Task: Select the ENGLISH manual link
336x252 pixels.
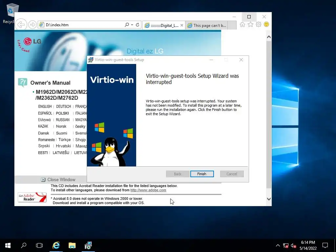Action: (x=45, y=107)
